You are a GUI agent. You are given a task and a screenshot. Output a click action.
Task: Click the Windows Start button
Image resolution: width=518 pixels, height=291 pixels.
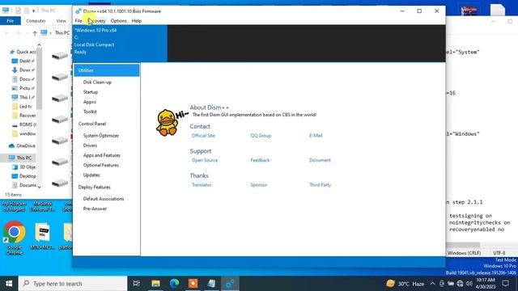click(x=9, y=284)
